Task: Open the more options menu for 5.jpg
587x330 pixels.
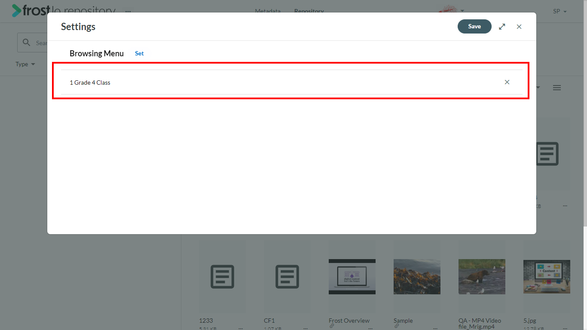Action: click(x=565, y=328)
